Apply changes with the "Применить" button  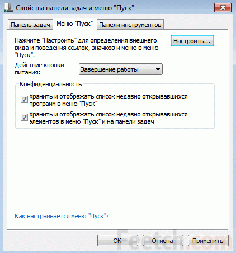click(208, 241)
